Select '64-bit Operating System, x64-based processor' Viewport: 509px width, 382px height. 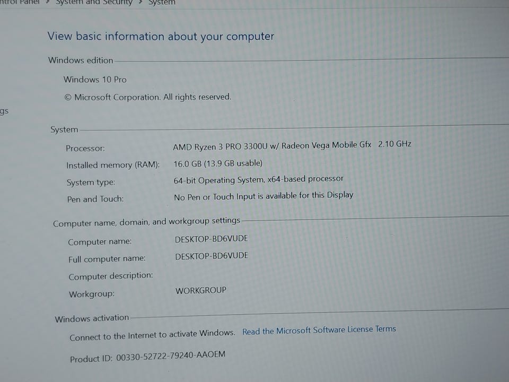258,180
